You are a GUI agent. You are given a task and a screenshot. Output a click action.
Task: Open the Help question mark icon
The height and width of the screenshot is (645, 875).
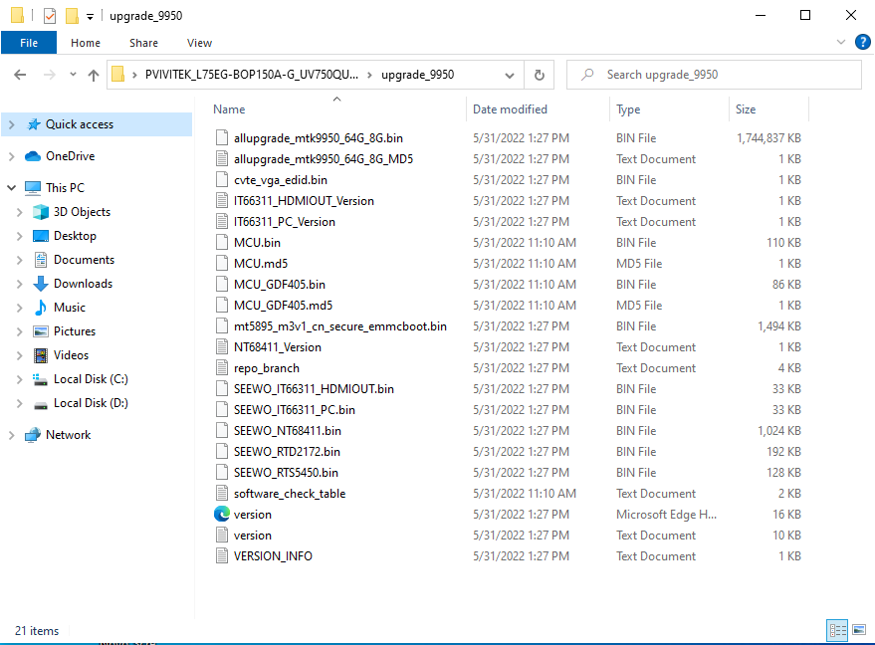pos(863,42)
